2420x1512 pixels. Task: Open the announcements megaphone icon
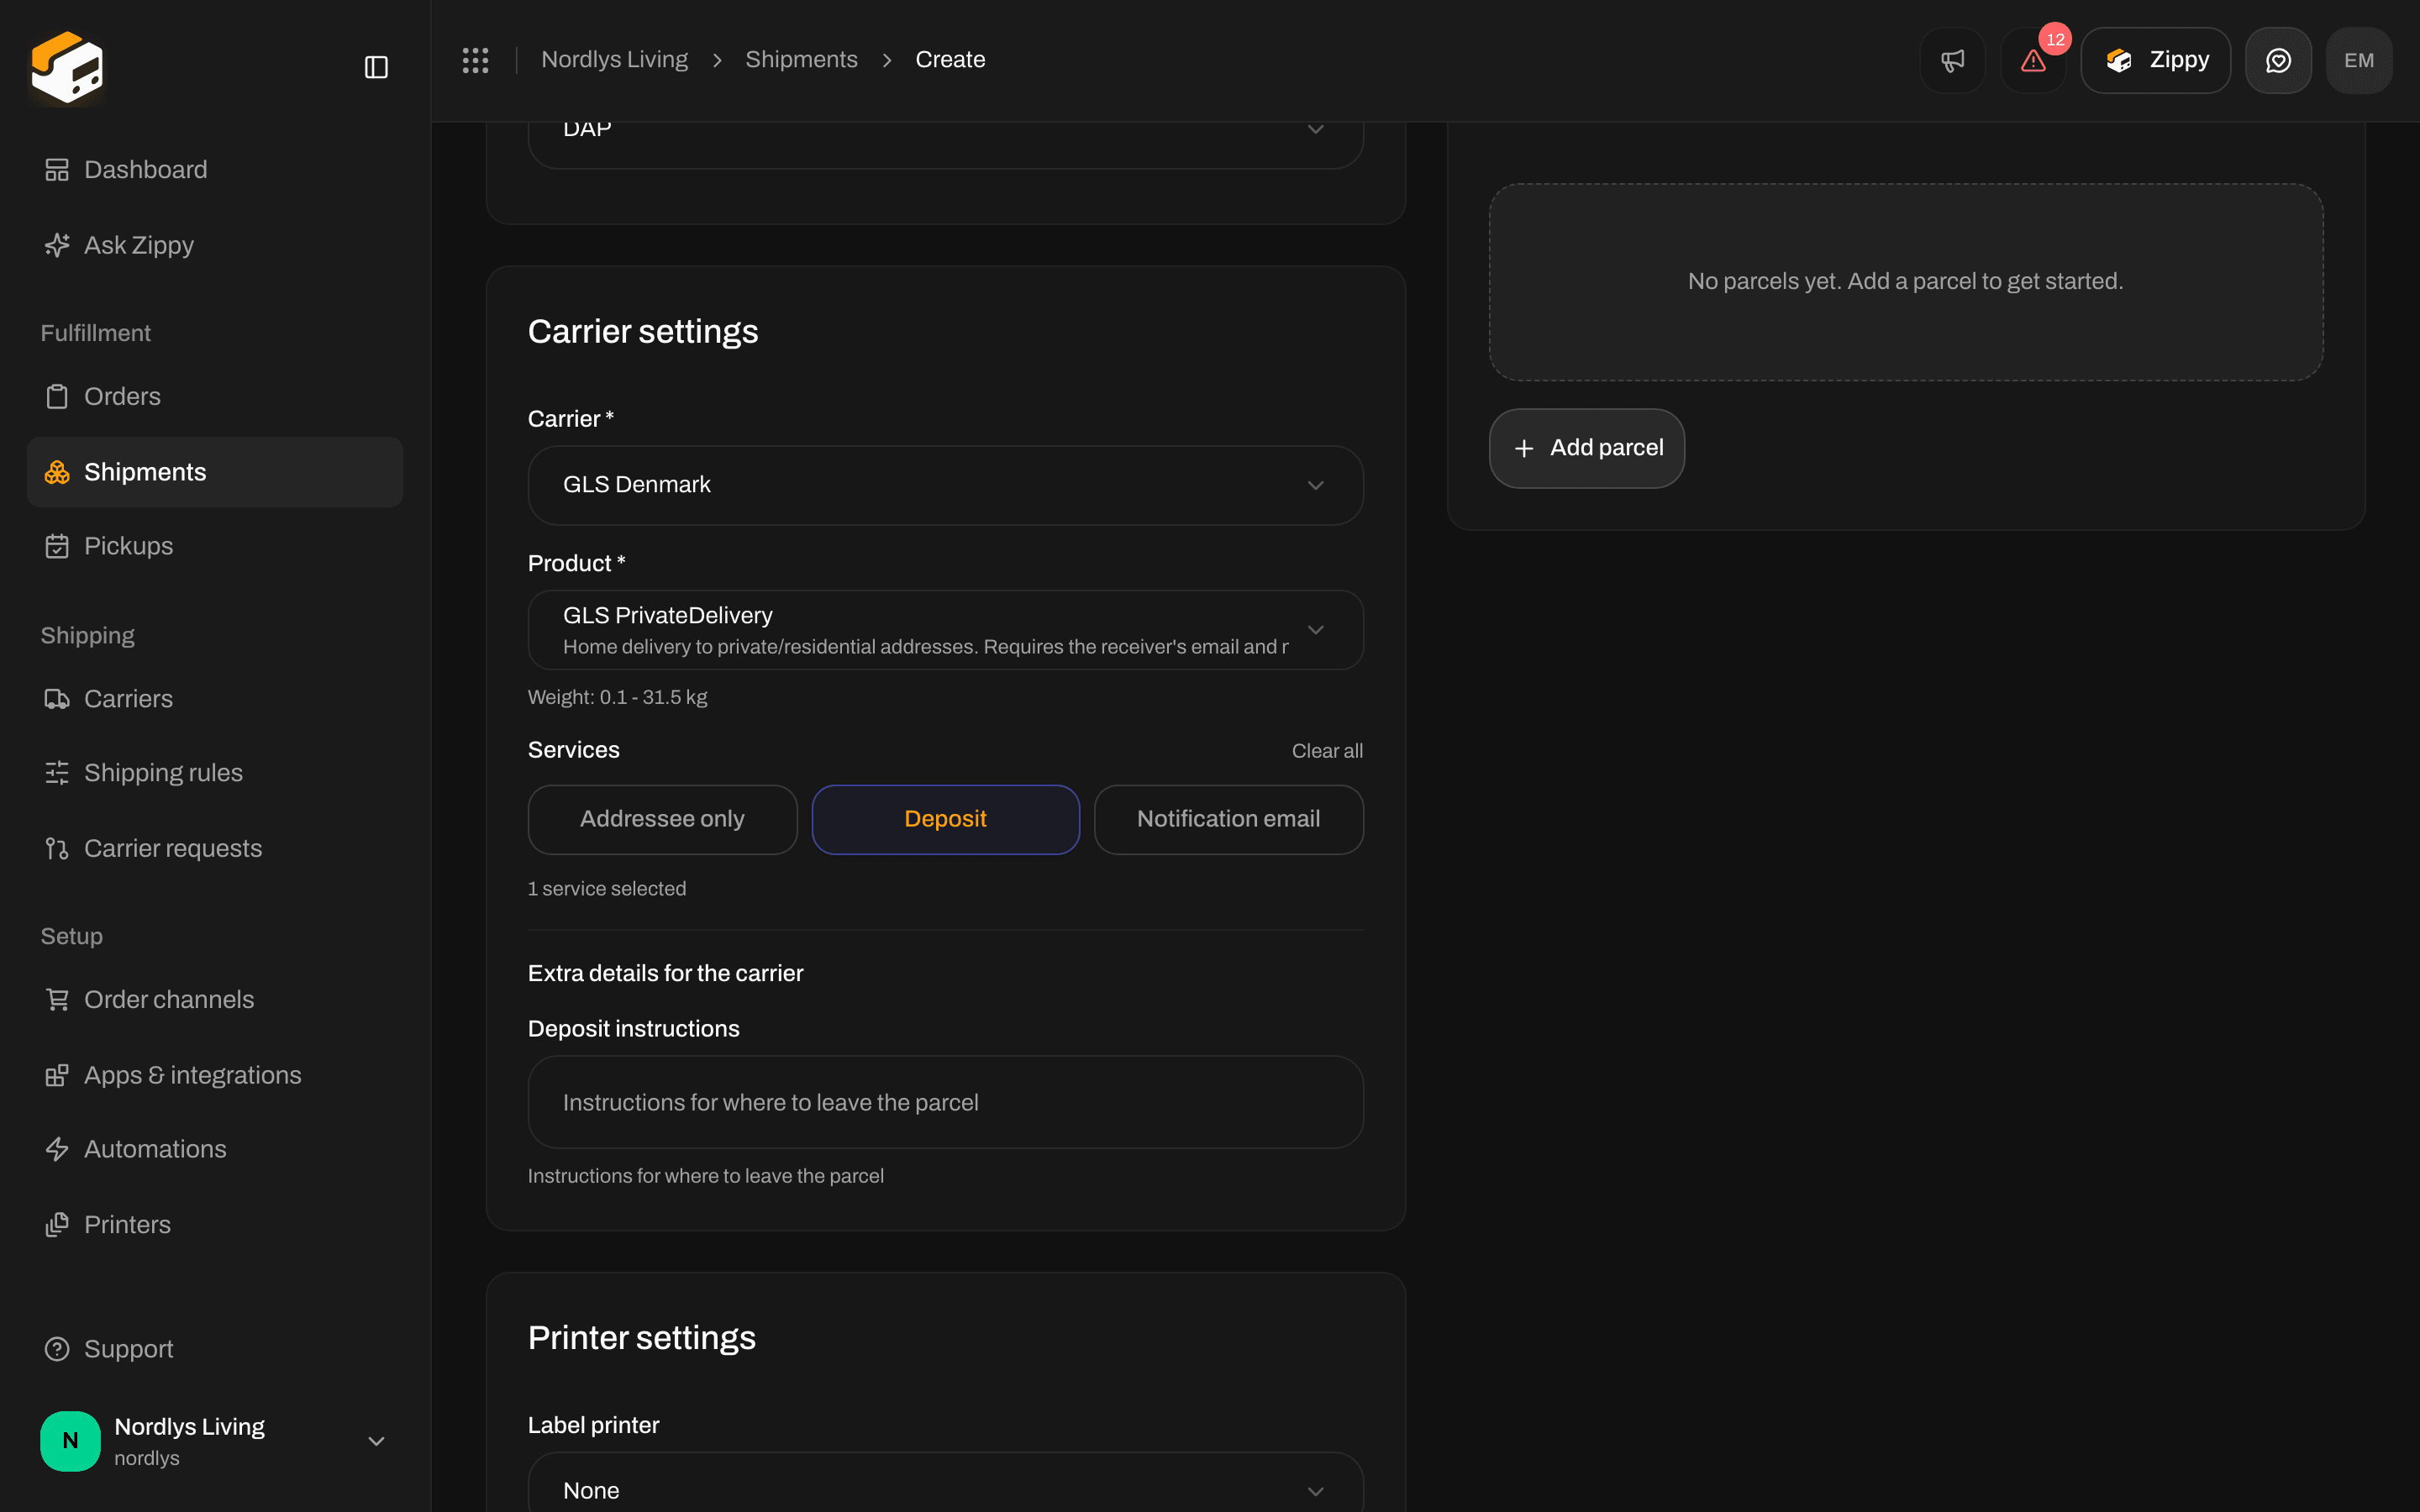tap(1952, 60)
